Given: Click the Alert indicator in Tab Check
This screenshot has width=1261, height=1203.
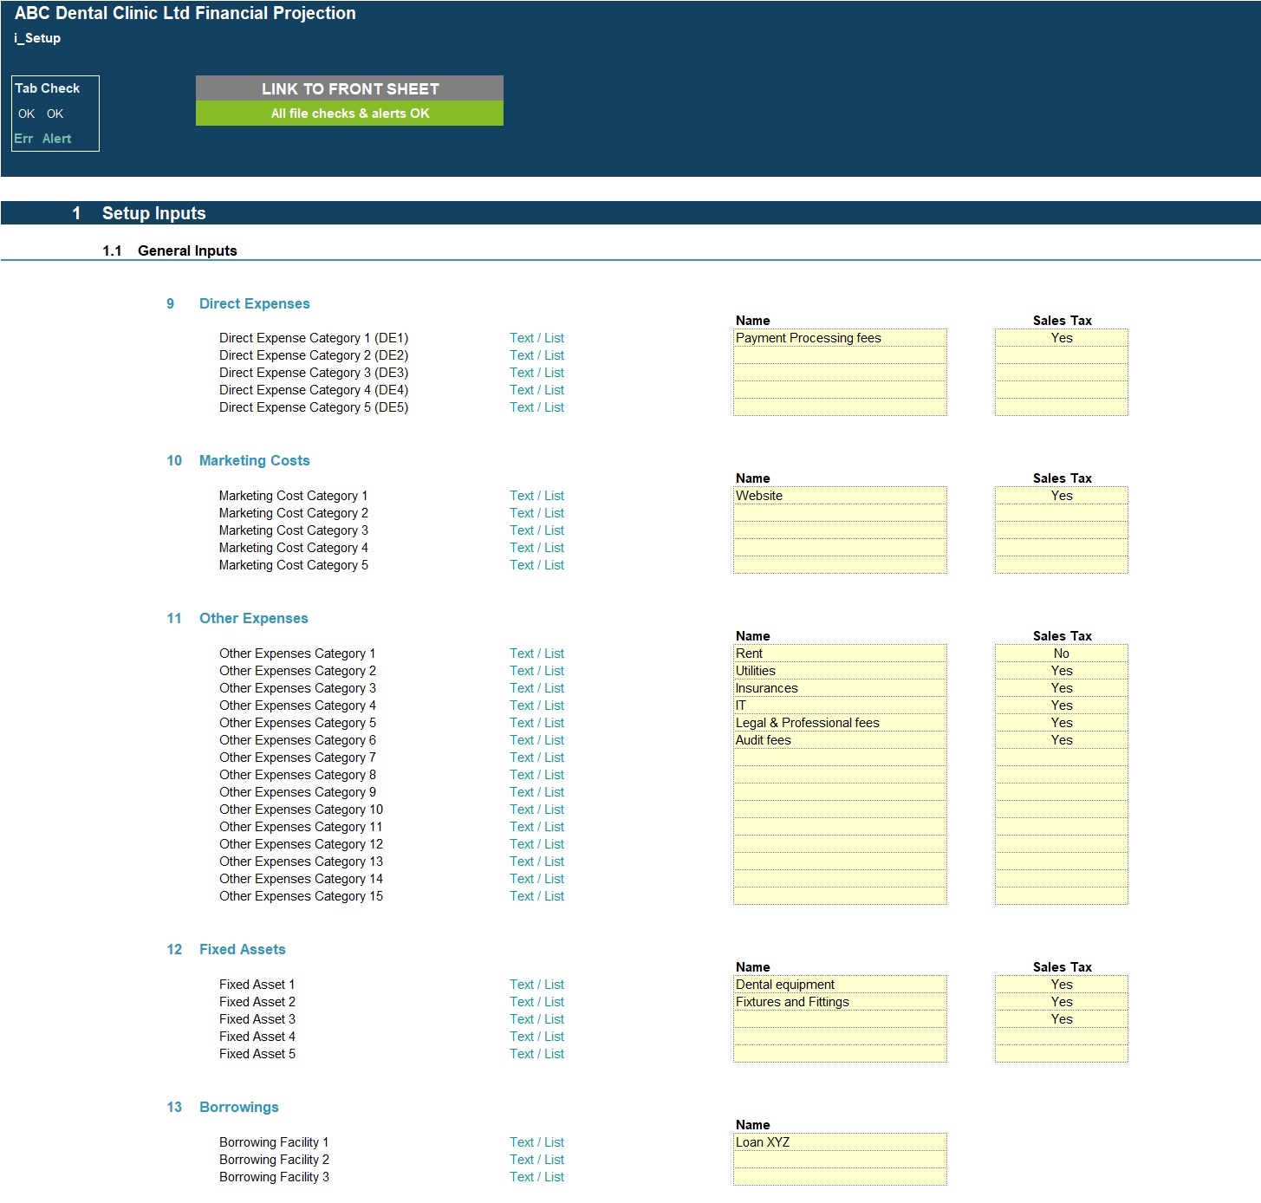Looking at the screenshot, I should [x=56, y=139].
